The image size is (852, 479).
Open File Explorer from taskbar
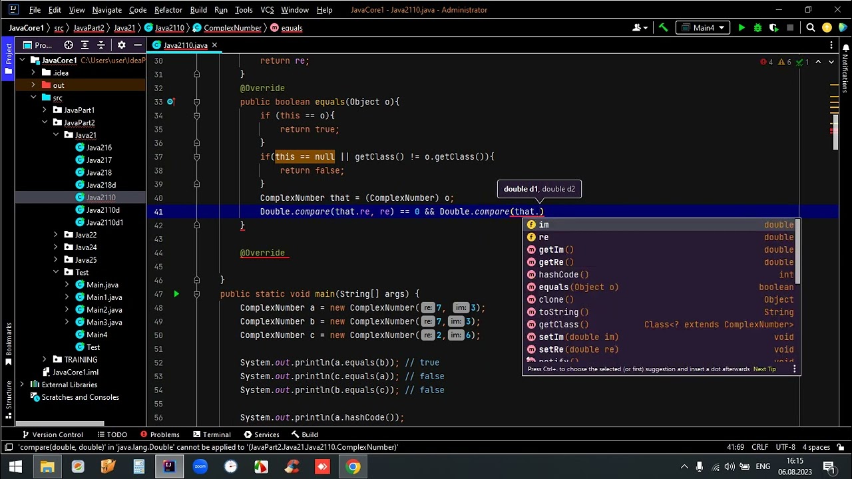point(47,466)
